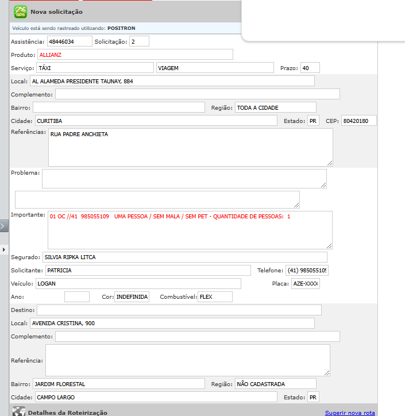Image resolution: width=405 pixels, height=416 pixels.
Task: Focus the Telefone input field
Action: 307,270
